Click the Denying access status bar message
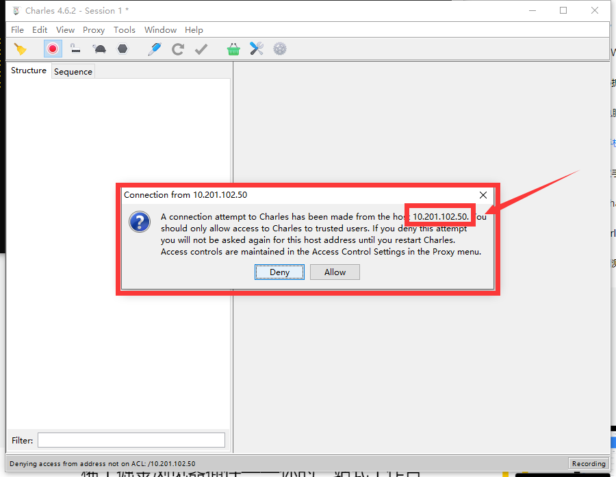 click(x=102, y=463)
